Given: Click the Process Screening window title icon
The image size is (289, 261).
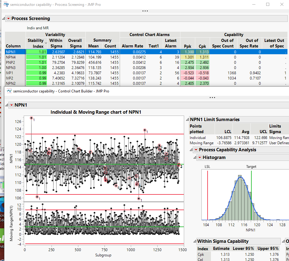Looking at the screenshot, I should [x=6, y=5].
